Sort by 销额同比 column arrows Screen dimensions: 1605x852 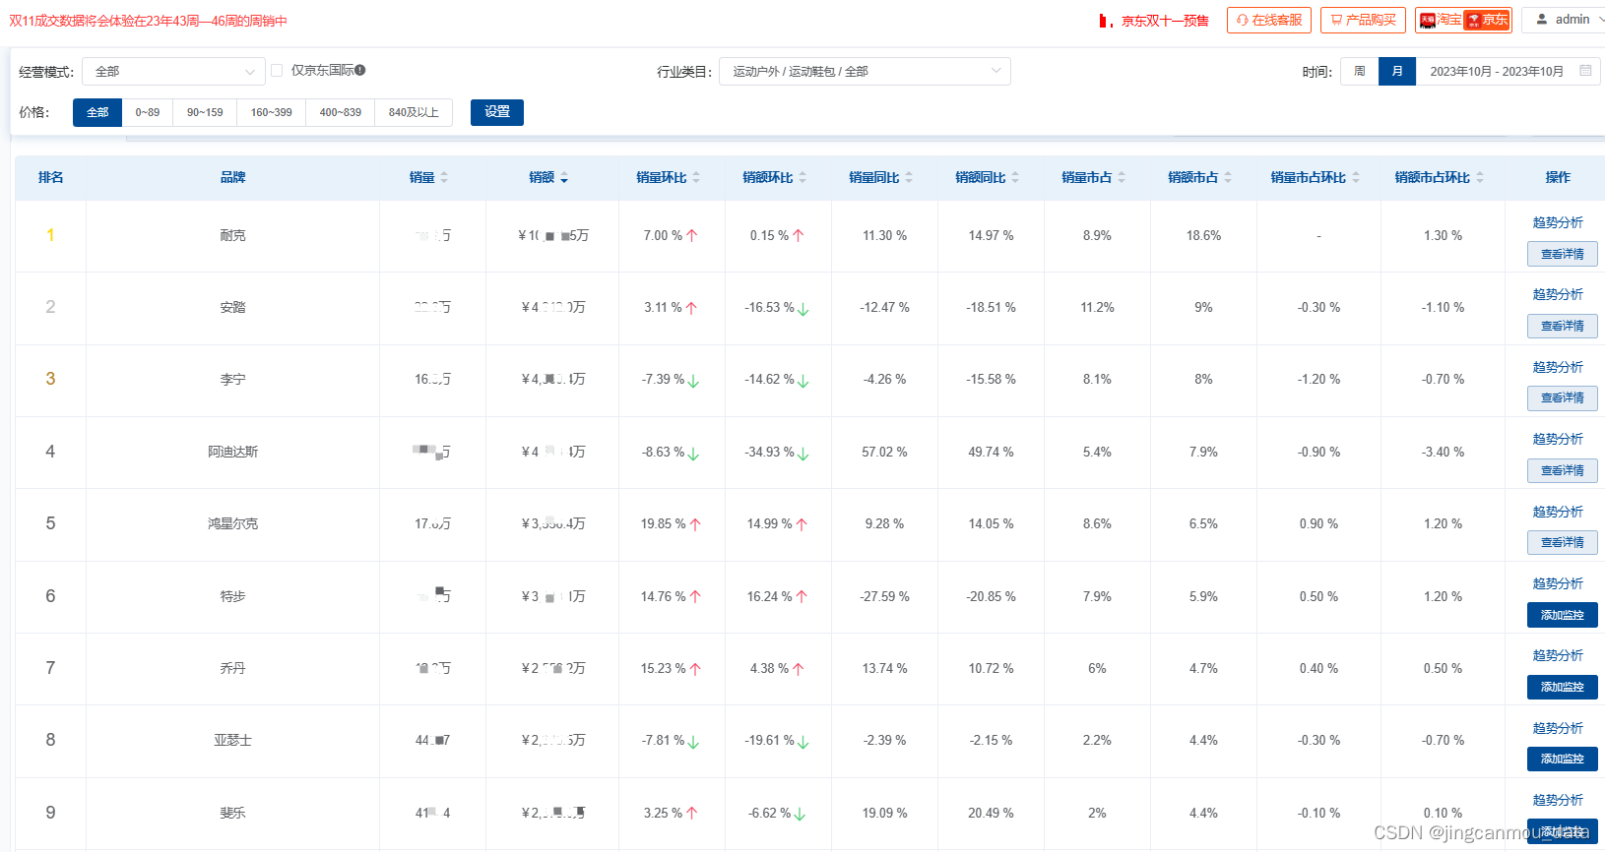tap(1015, 177)
